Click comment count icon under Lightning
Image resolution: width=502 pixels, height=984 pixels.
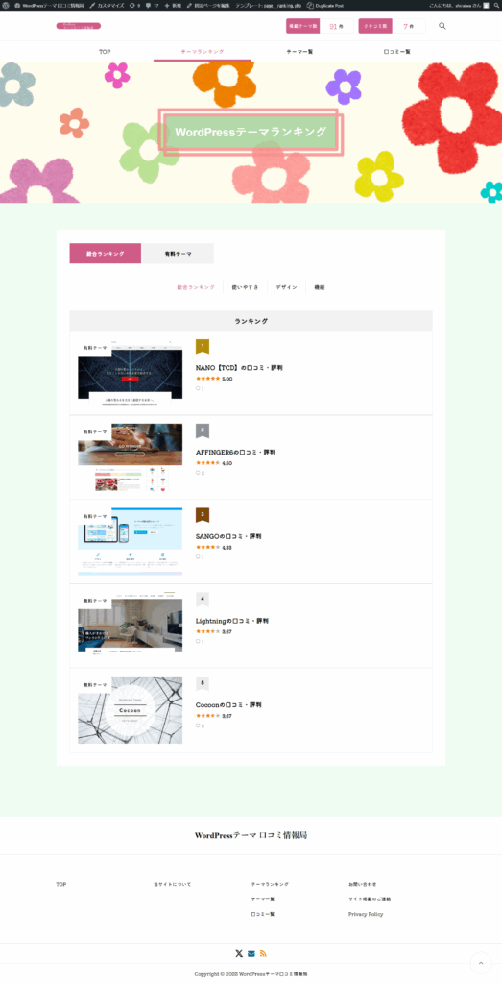click(x=200, y=641)
